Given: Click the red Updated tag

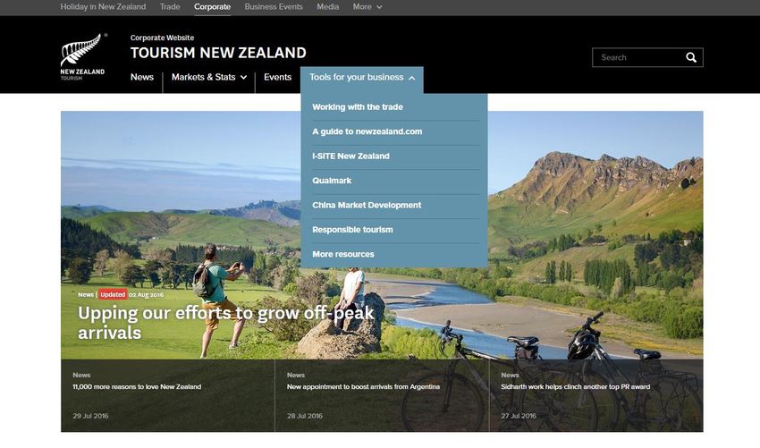Looking at the screenshot, I should [113, 294].
